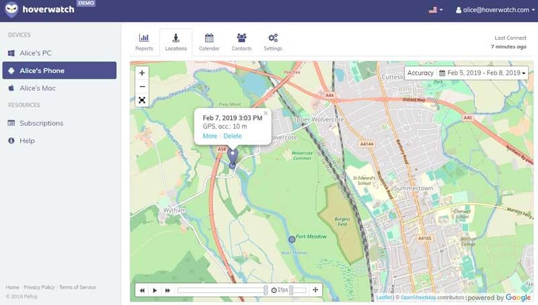538x305 pixels.
Task: Close the location info popup
Action: click(x=266, y=114)
